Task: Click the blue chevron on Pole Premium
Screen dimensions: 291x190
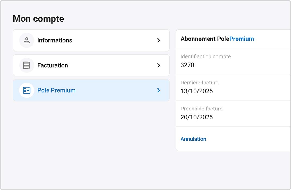Action: click(x=159, y=90)
